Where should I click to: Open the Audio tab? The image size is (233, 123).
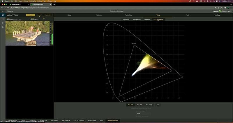pos(188,15)
